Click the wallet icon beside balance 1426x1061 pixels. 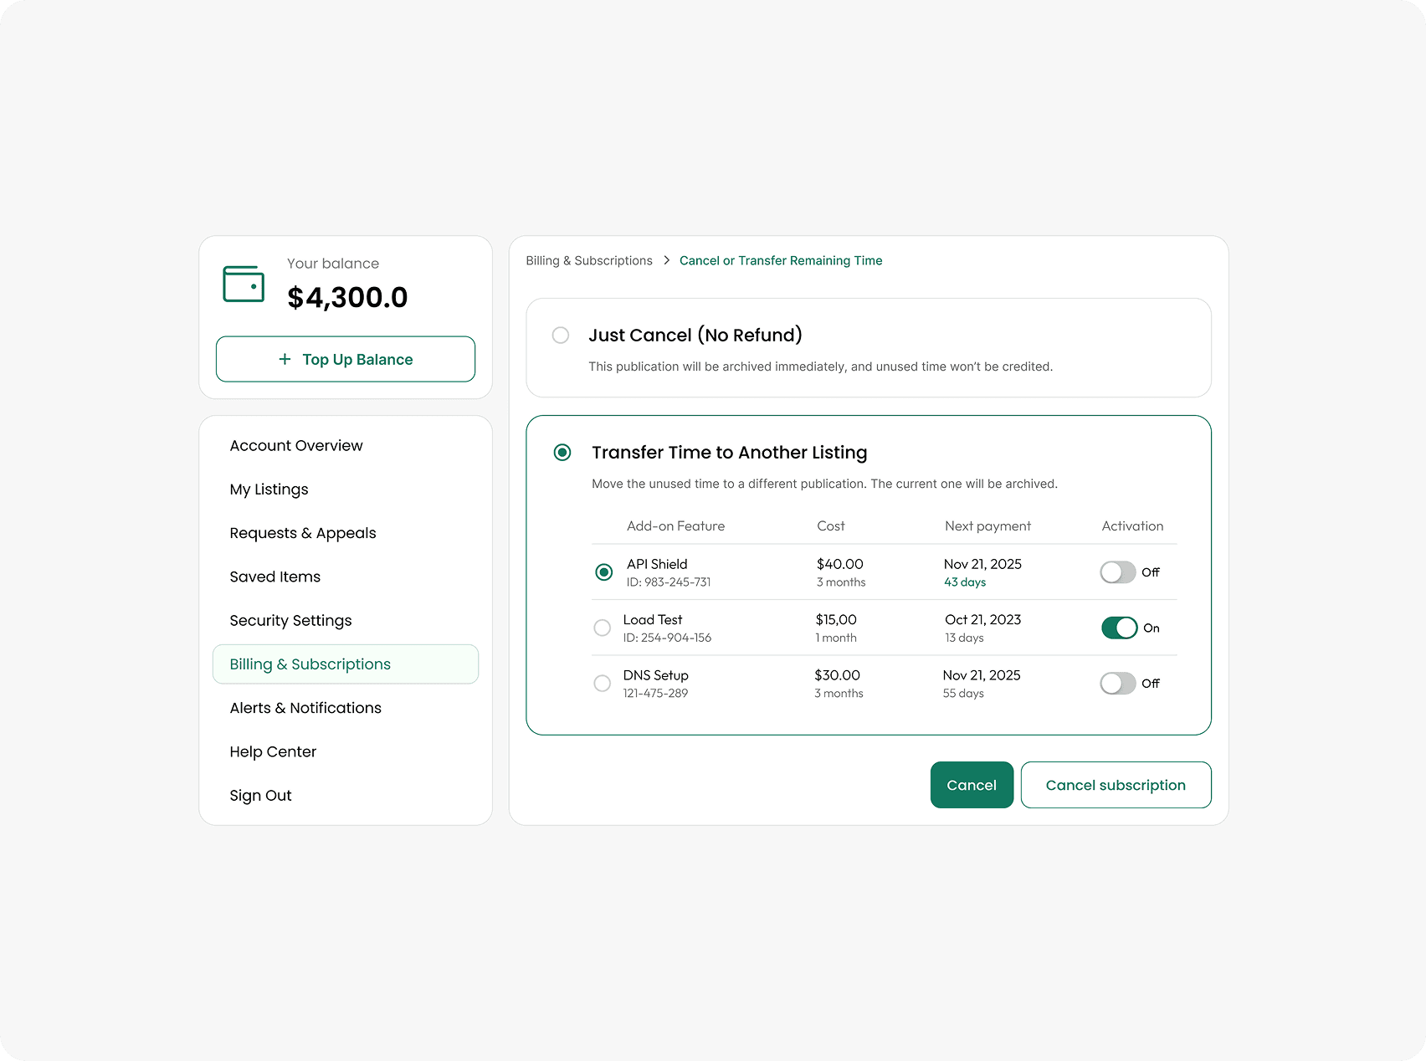[x=244, y=284]
